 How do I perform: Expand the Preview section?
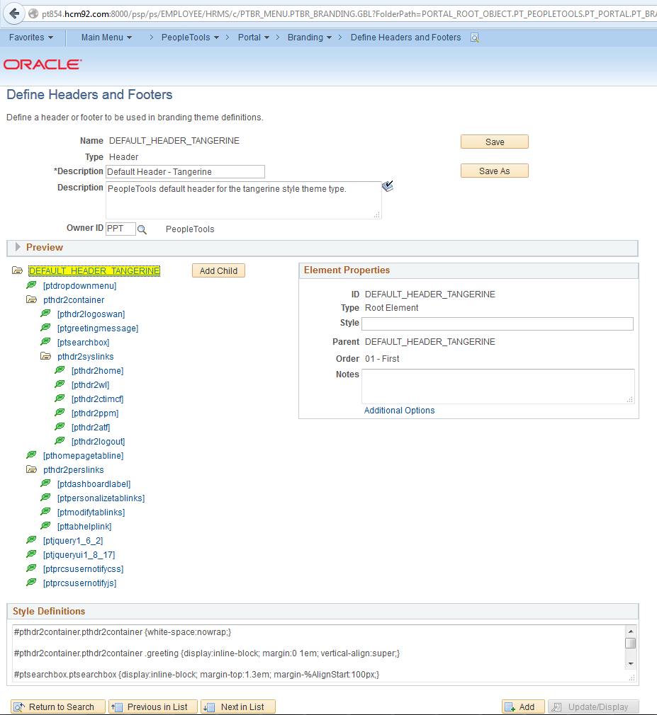[16, 247]
